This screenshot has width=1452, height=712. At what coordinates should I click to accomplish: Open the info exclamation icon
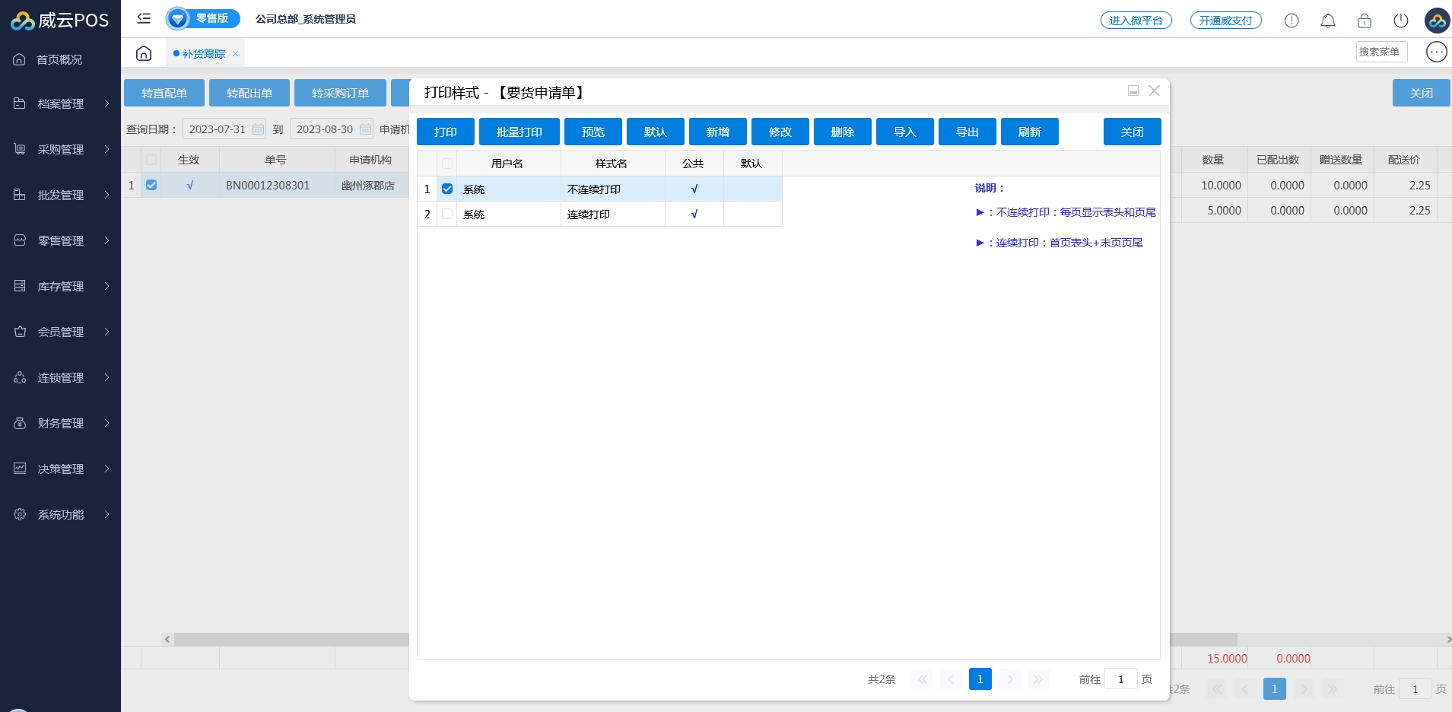coord(1292,21)
